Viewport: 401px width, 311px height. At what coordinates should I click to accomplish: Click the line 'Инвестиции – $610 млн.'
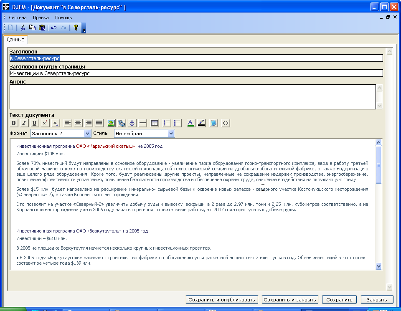(41, 238)
